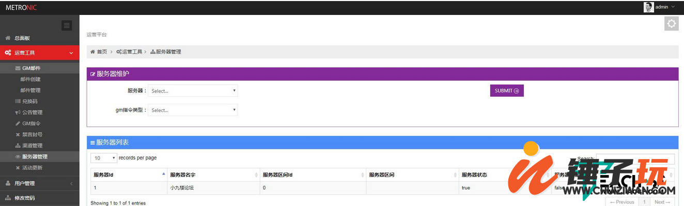Click the table Search input field

pos(635,159)
